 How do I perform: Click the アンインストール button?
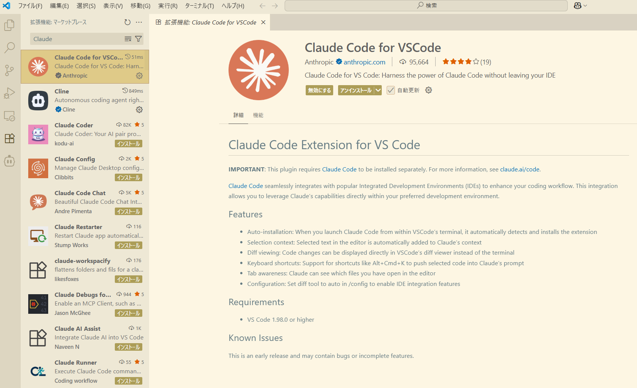pyautogui.click(x=356, y=90)
